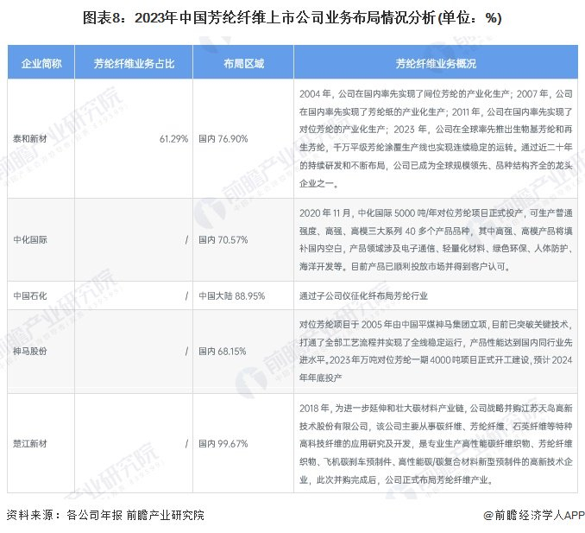The width and height of the screenshot is (585, 533).
Task: Click the '芳纶纤维业务占比' column header
Action: tap(134, 64)
